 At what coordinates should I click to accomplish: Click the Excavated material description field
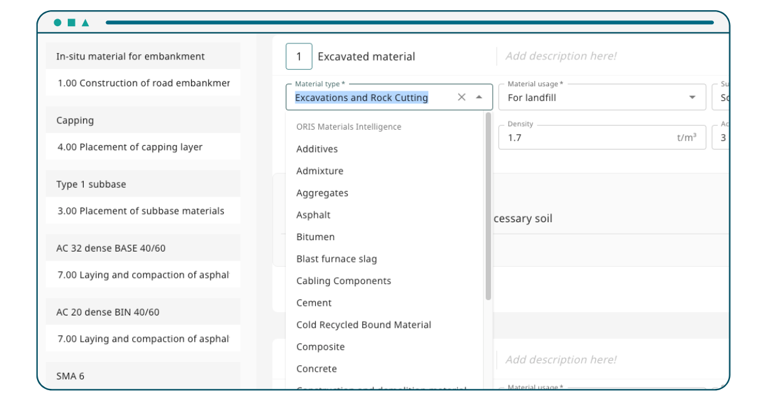click(x=561, y=56)
